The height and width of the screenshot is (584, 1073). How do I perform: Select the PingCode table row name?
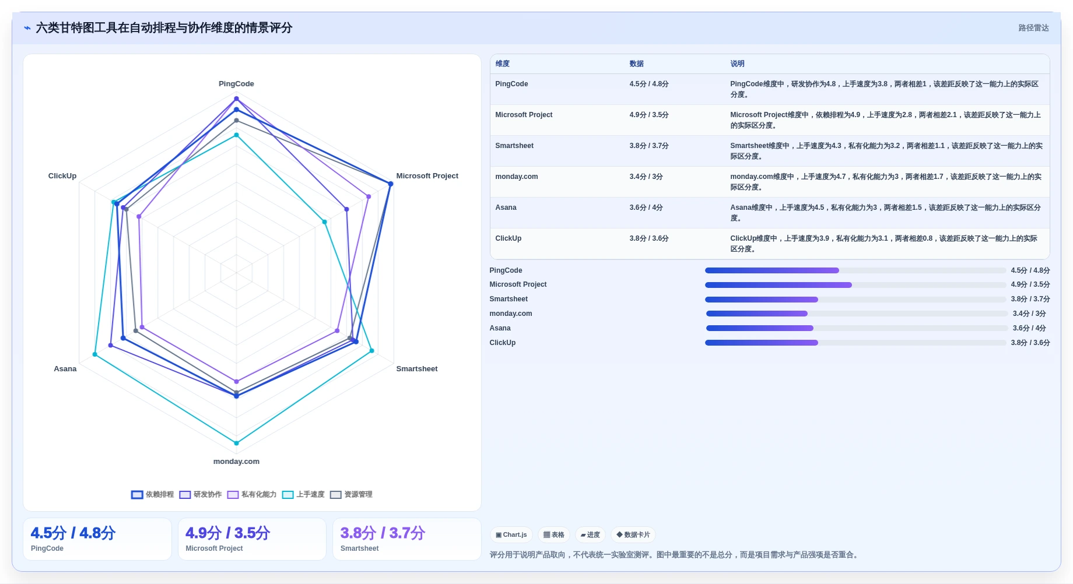point(511,84)
